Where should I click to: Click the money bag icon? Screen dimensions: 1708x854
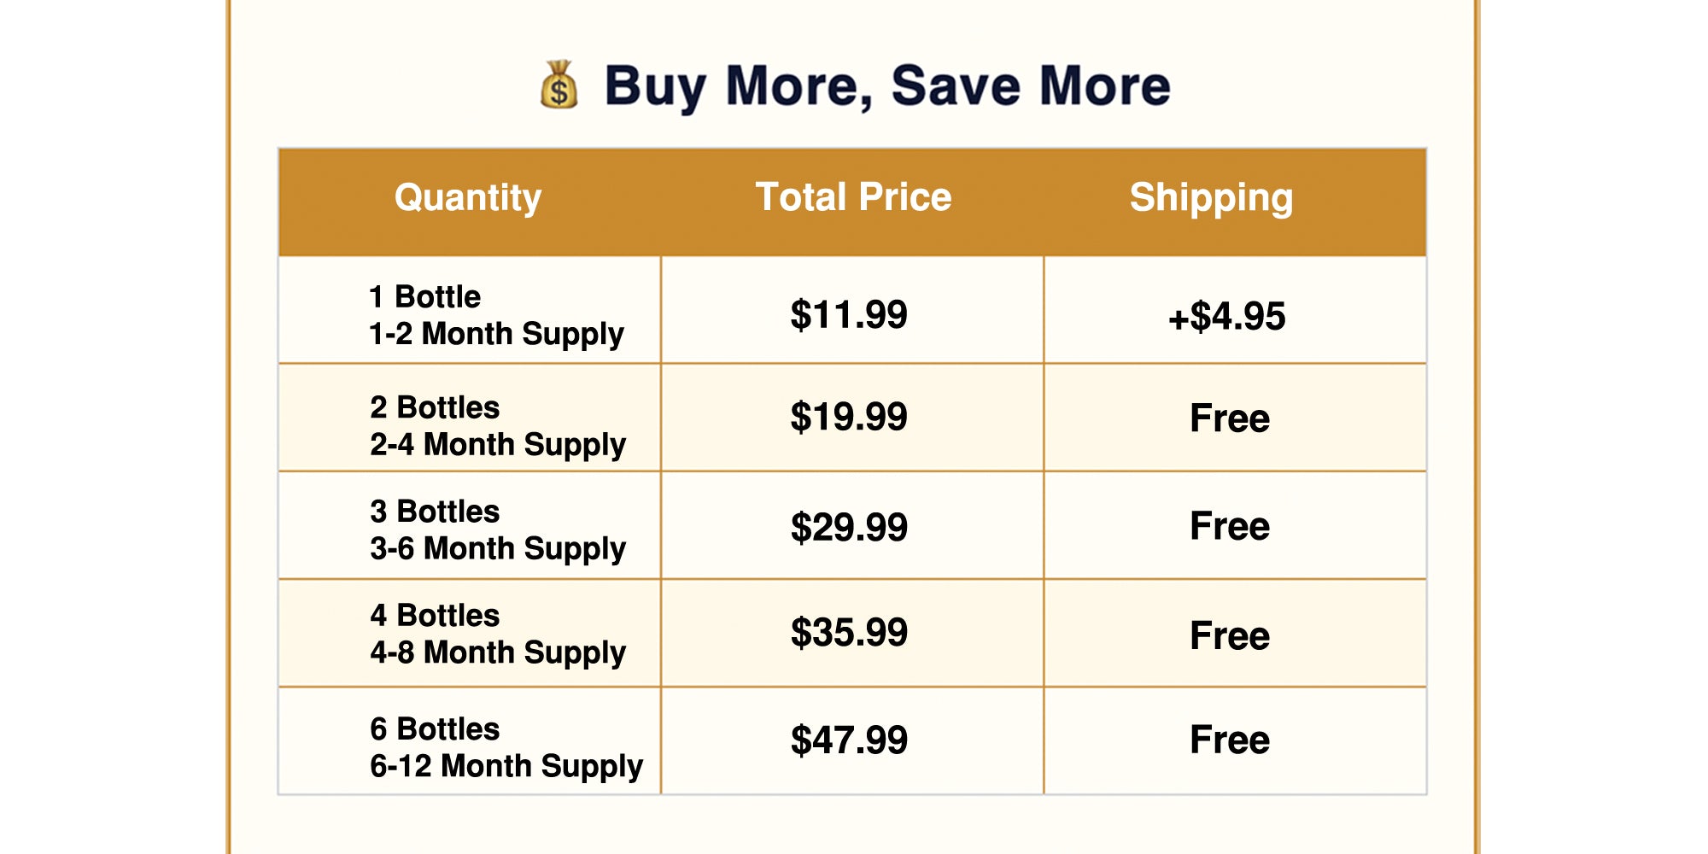[559, 85]
